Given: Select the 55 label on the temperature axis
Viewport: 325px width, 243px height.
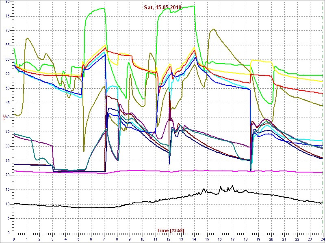Looking at the screenshot, I should pos(7,74).
